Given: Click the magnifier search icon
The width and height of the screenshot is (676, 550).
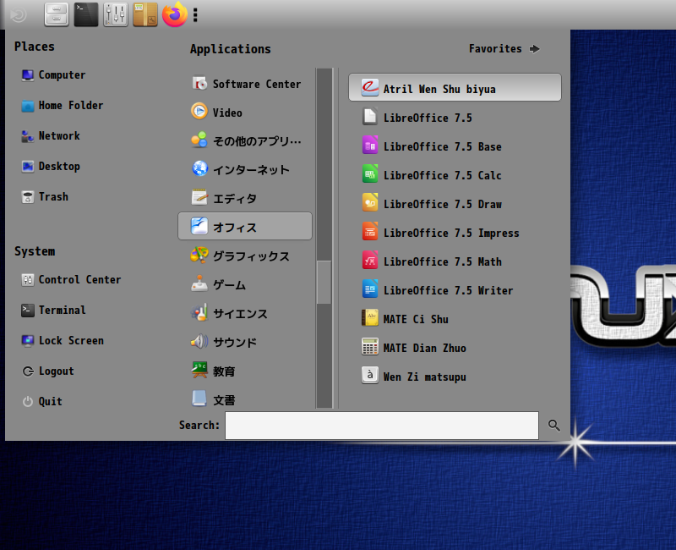Looking at the screenshot, I should [554, 426].
